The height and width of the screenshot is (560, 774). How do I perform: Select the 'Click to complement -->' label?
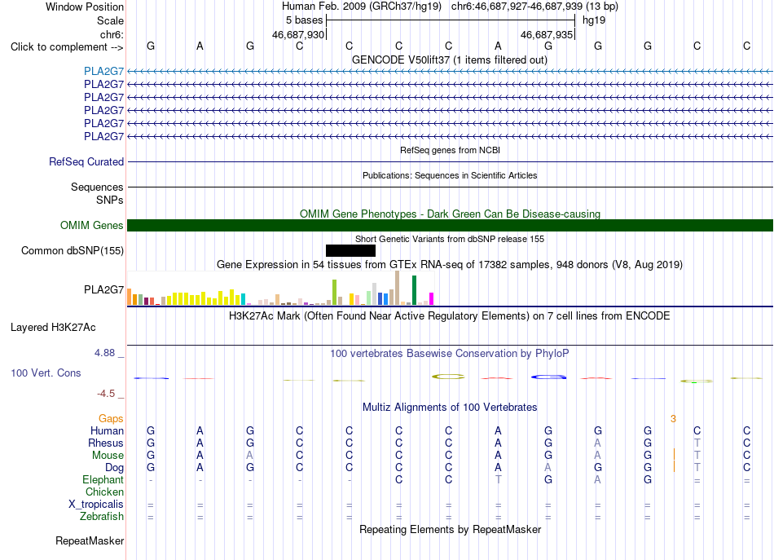point(67,47)
